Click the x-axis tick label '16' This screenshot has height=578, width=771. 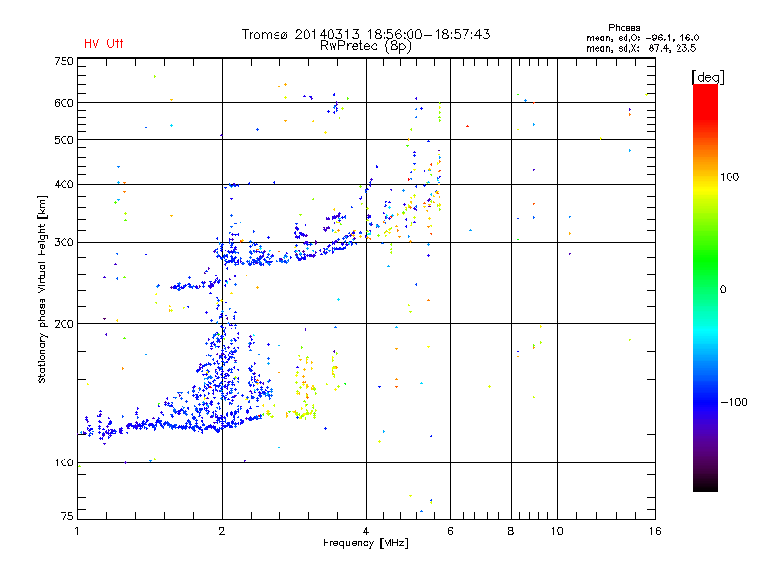pyautogui.click(x=655, y=531)
